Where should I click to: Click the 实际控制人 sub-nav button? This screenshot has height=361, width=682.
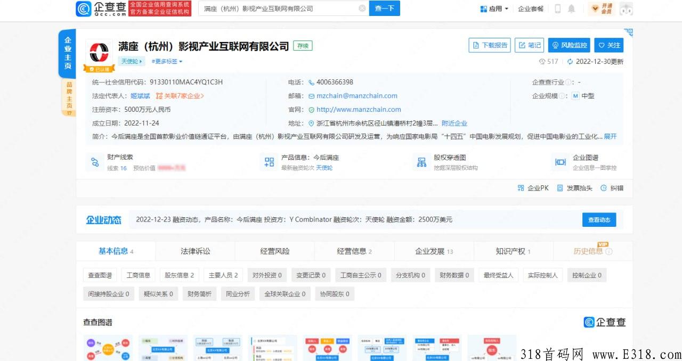click(542, 275)
